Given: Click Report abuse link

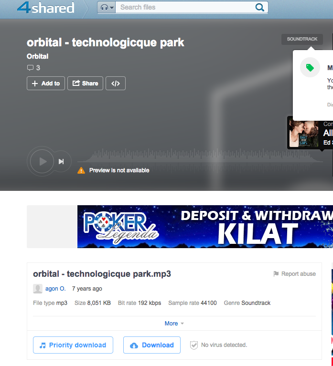Looking at the screenshot, I should [295, 274].
